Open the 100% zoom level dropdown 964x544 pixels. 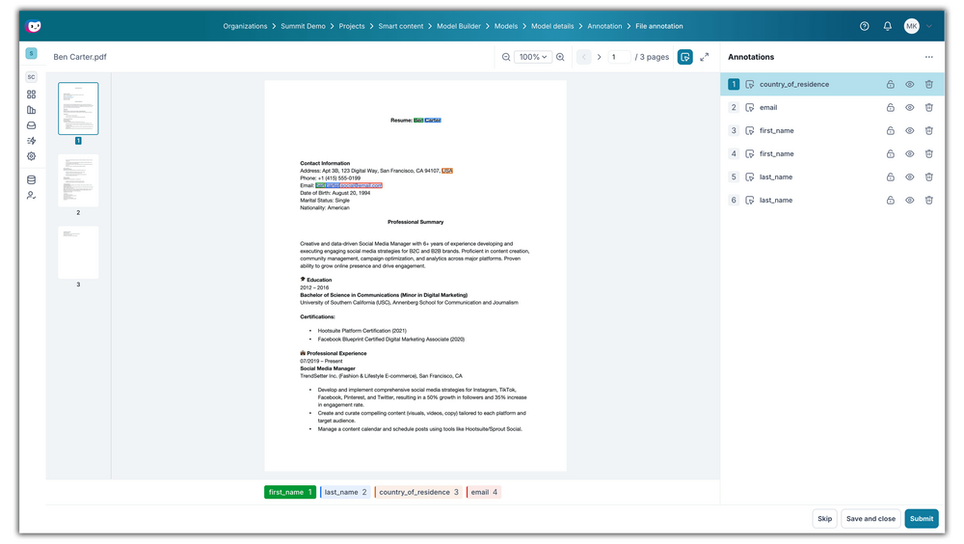coord(533,57)
